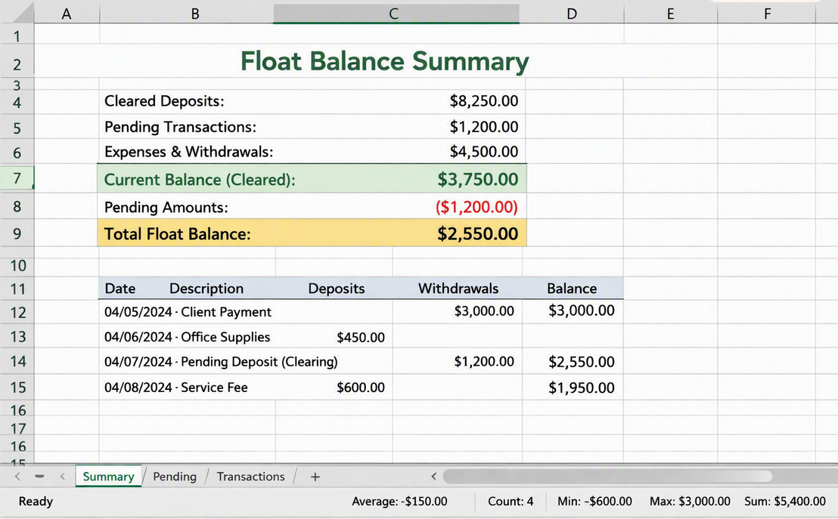Image resolution: width=838 pixels, height=519 pixels.
Task: Select the Pending Deposit (Clearing) row
Action: tap(361, 361)
